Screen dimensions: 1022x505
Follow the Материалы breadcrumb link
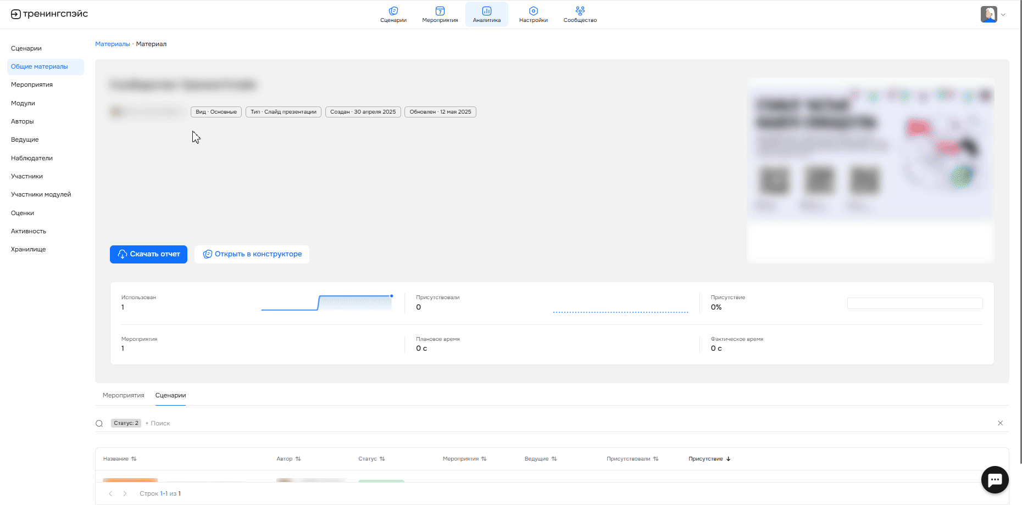click(112, 44)
